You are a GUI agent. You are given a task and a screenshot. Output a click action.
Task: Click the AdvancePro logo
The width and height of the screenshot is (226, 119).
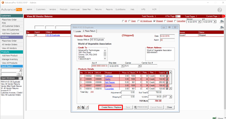pyautogui.click(x=11, y=10)
